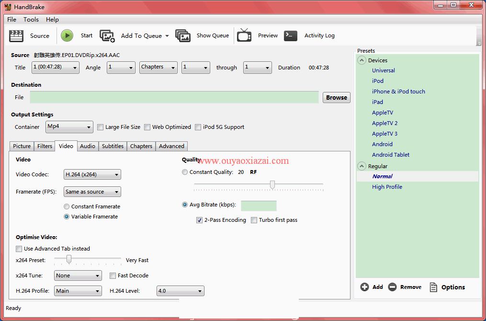Viewport: 486px width, 321px height.
Task: Click the toolbar overflow arrow at right edge
Action: (x=479, y=44)
